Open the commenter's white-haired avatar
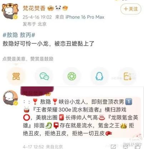 [10, 98]
